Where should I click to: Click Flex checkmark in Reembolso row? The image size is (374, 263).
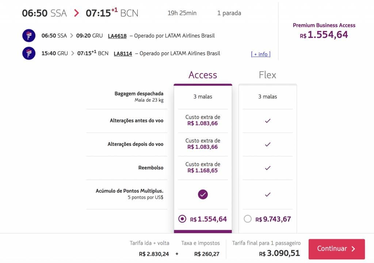coord(268,168)
